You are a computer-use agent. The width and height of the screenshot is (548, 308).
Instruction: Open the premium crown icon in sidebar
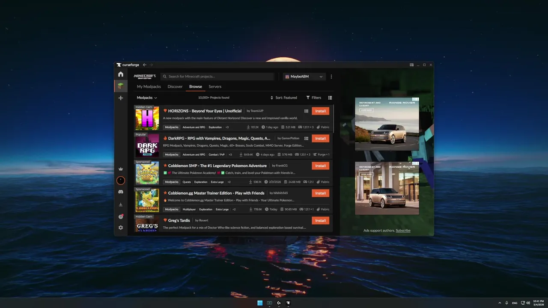point(121,169)
